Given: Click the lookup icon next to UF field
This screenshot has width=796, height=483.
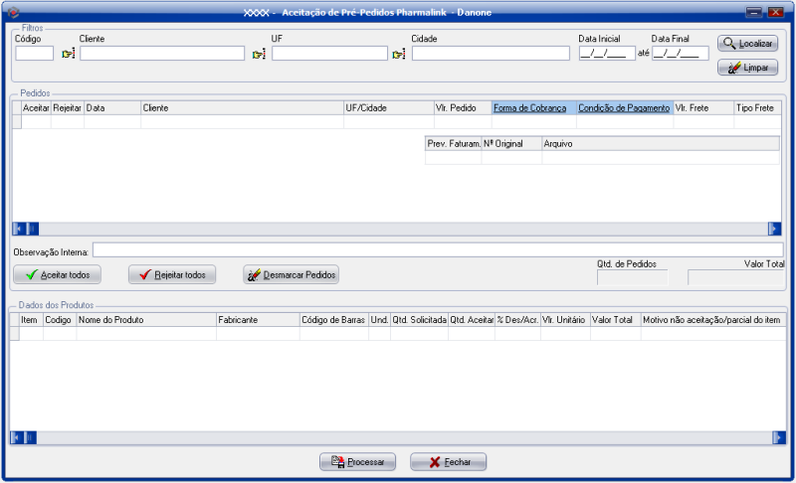Looking at the screenshot, I should coord(398,54).
